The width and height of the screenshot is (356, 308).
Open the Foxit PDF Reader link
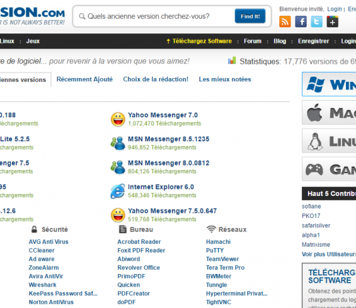141,251
